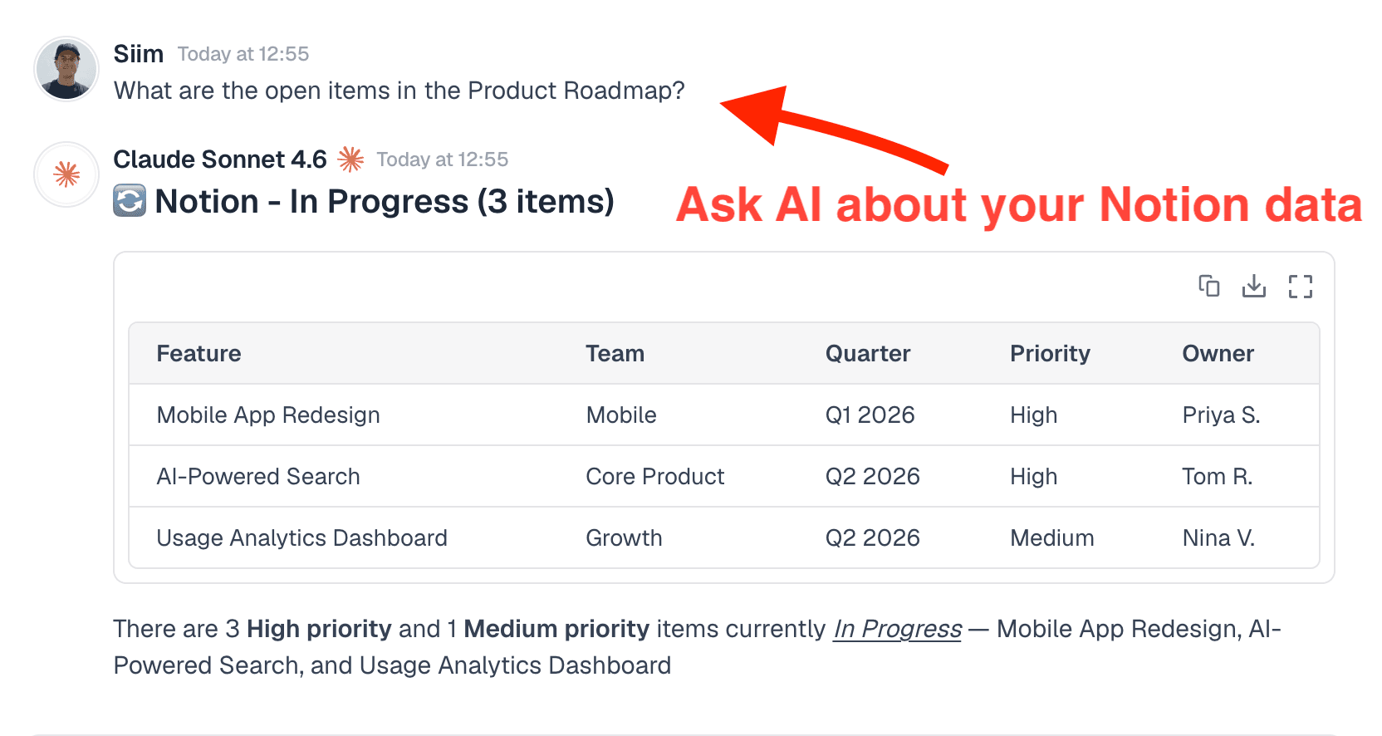Copy the roadmap table to clipboard
This screenshot has height=736, width=1382.
[1208, 286]
